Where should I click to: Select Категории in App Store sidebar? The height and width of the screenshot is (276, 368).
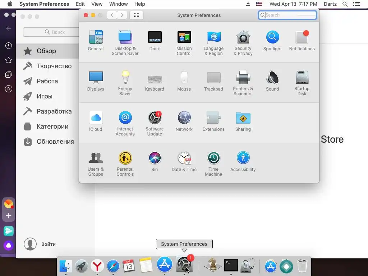coord(47,126)
